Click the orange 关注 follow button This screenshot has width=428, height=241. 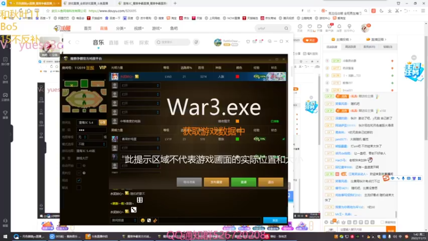click(310, 40)
